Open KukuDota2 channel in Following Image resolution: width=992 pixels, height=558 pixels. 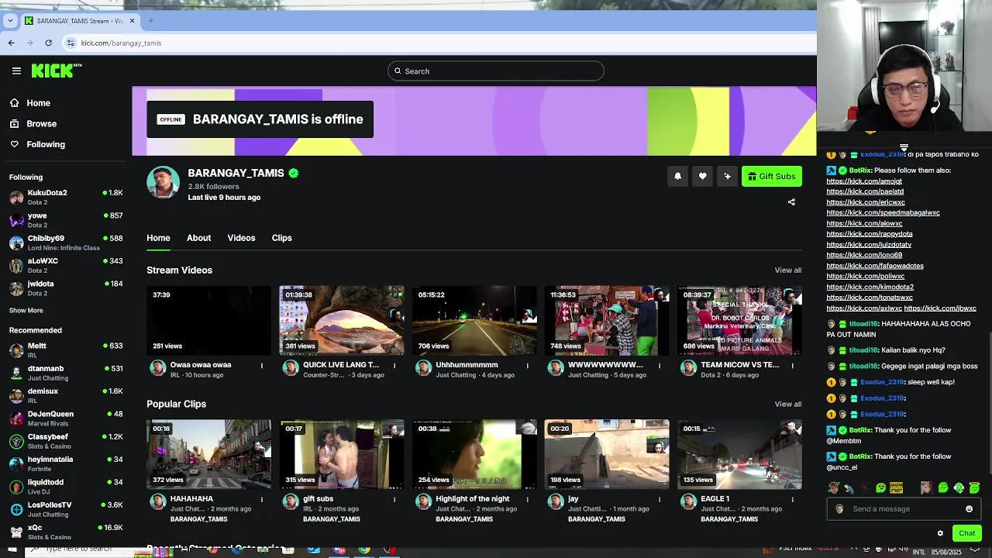(x=66, y=197)
